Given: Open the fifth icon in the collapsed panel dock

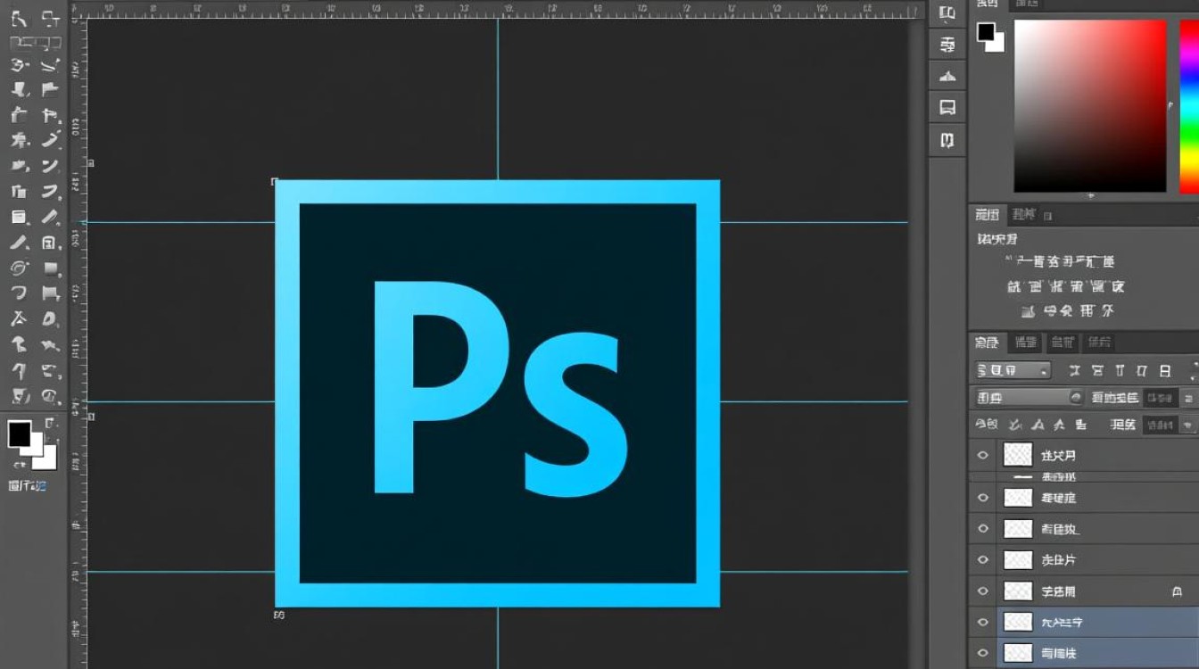Looking at the screenshot, I should 947,140.
